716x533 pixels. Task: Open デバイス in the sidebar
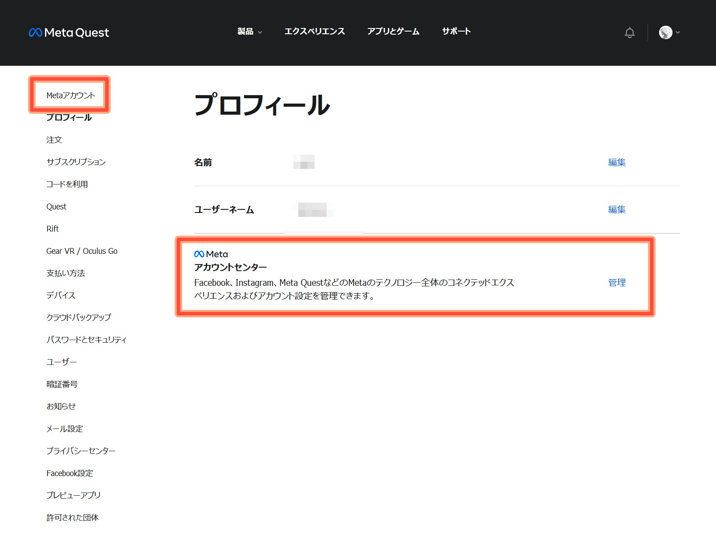(61, 295)
